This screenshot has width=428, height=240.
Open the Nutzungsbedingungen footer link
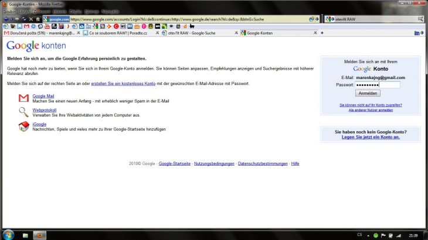click(x=214, y=163)
